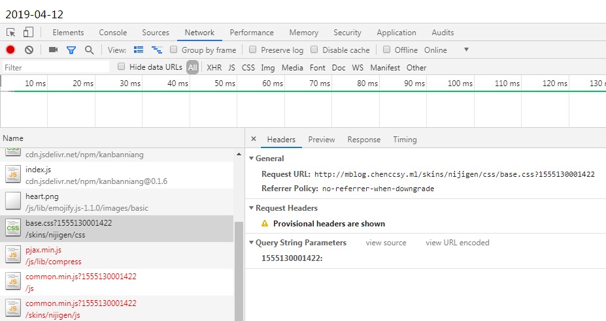Open search with the magnifier icon
This screenshot has width=606, height=321.
tap(89, 50)
